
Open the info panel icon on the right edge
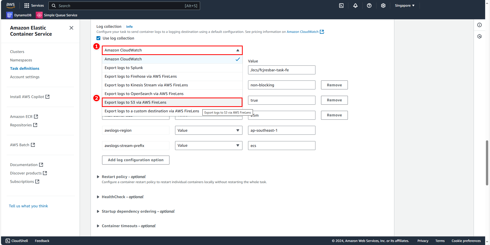coord(480,25)
